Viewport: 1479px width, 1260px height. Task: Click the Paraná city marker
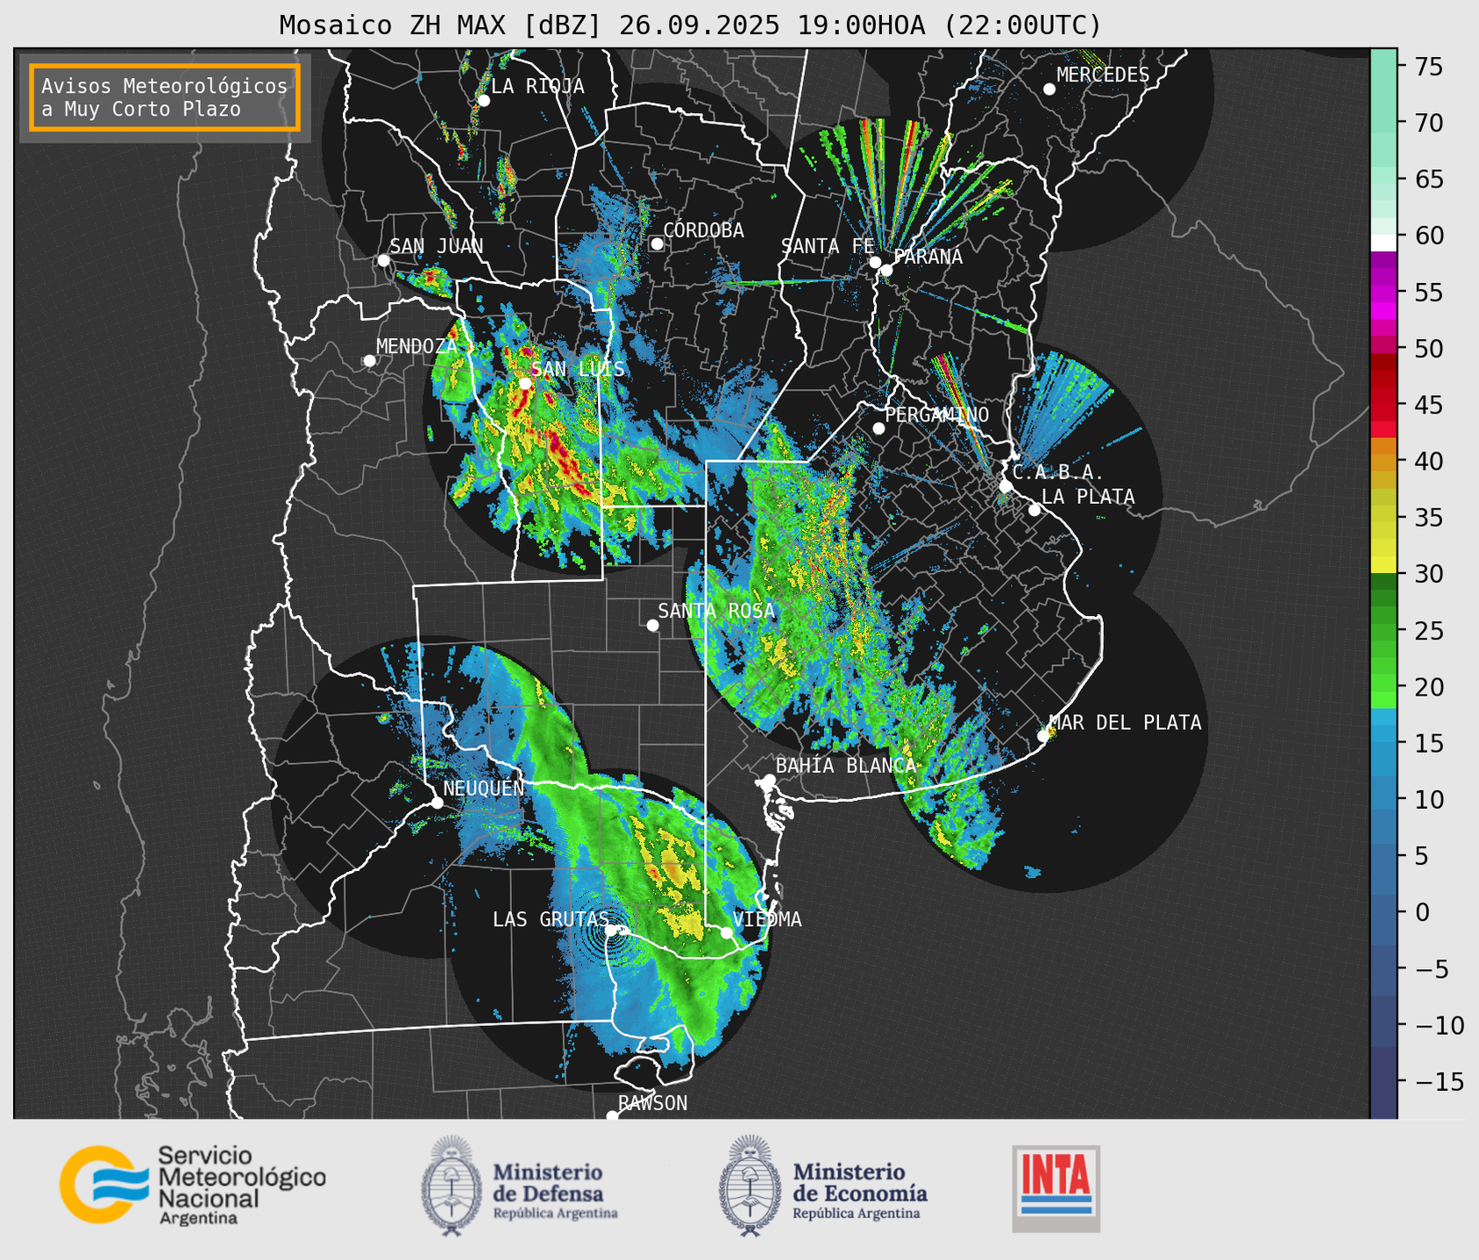[886, 270]
